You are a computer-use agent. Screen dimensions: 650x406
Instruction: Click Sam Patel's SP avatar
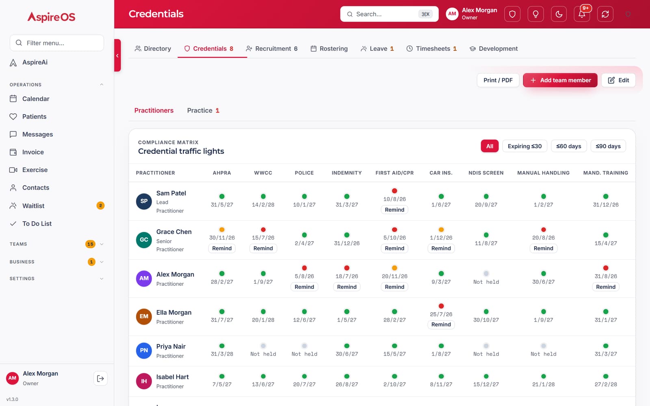144,201
